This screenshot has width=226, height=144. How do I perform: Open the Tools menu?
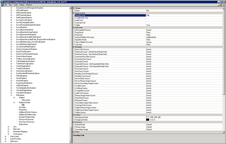coord(15,5)
